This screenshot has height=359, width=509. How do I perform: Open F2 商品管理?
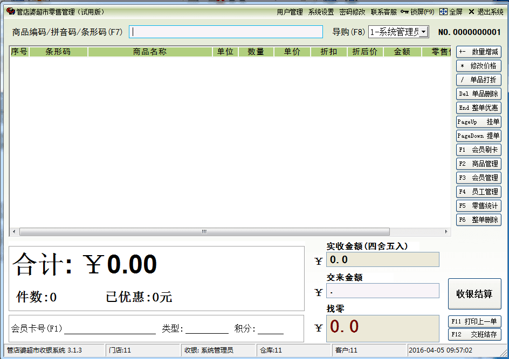pyautogui.click(x=478, y=164)
